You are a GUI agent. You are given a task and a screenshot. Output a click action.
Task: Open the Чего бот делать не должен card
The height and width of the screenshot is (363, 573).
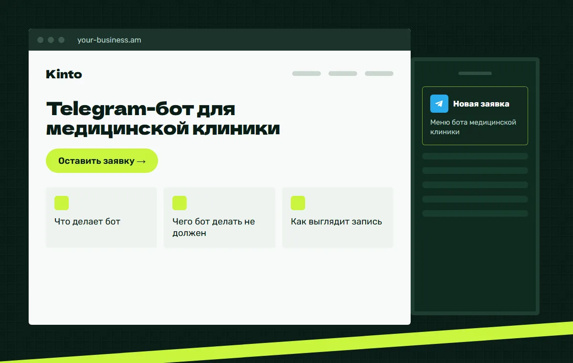220,217
